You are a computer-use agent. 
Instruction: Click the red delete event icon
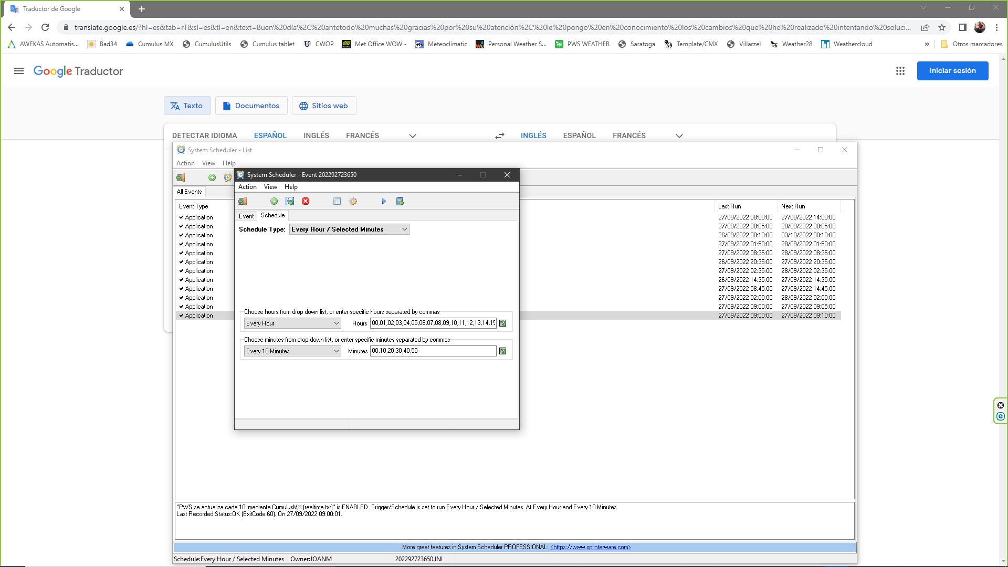pyautogui.click(x=306, y=201)
